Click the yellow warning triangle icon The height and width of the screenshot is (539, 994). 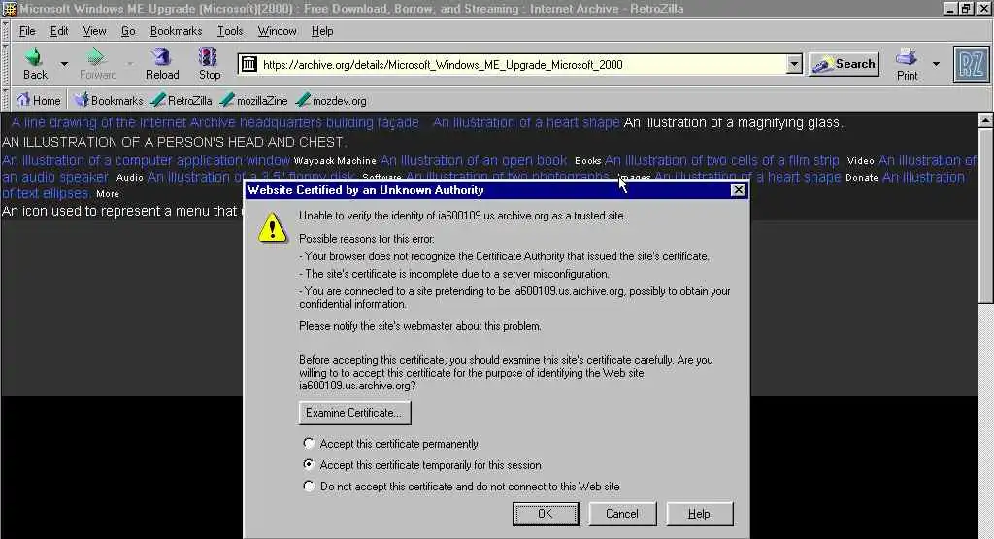pos(273,227)
